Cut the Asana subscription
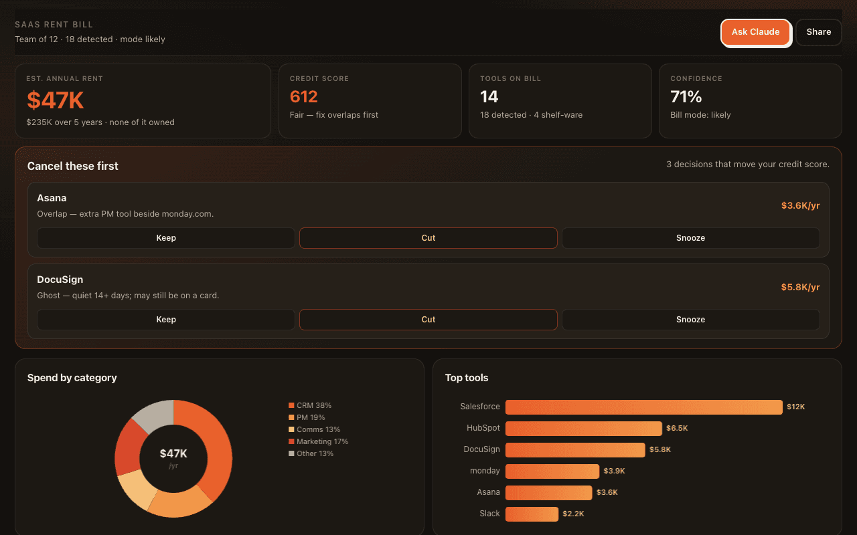 428,238
